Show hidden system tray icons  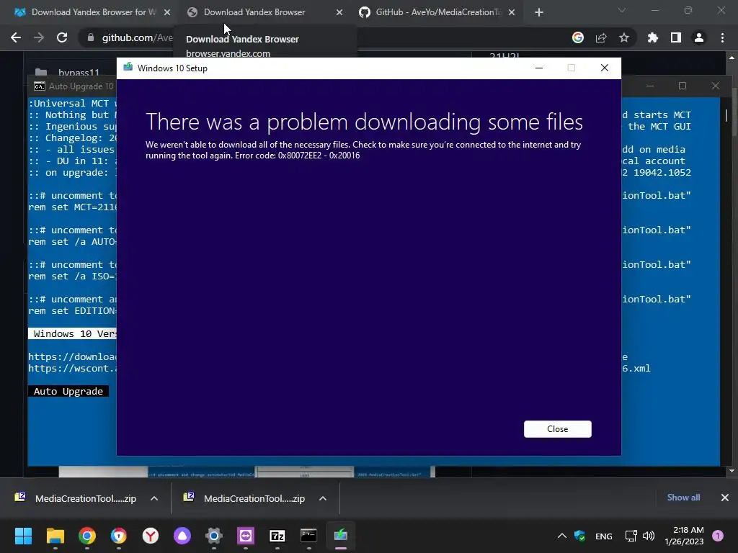[x=562, y=536]
